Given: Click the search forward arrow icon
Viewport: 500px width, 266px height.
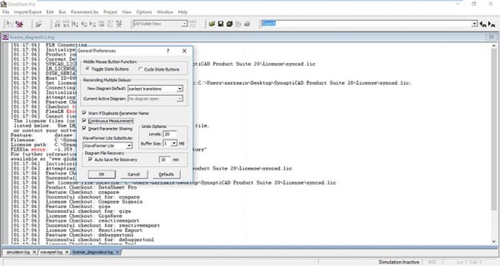Looking at the screenshot, I should (492, 24).
